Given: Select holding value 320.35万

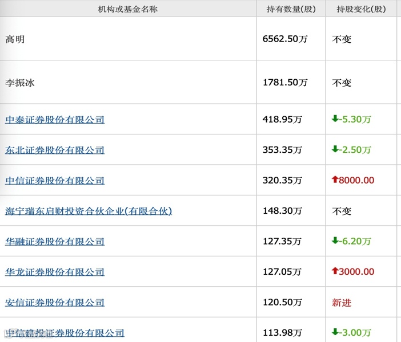Looking at the screenshot, I should pyautogui.click(x=282, y=180).
